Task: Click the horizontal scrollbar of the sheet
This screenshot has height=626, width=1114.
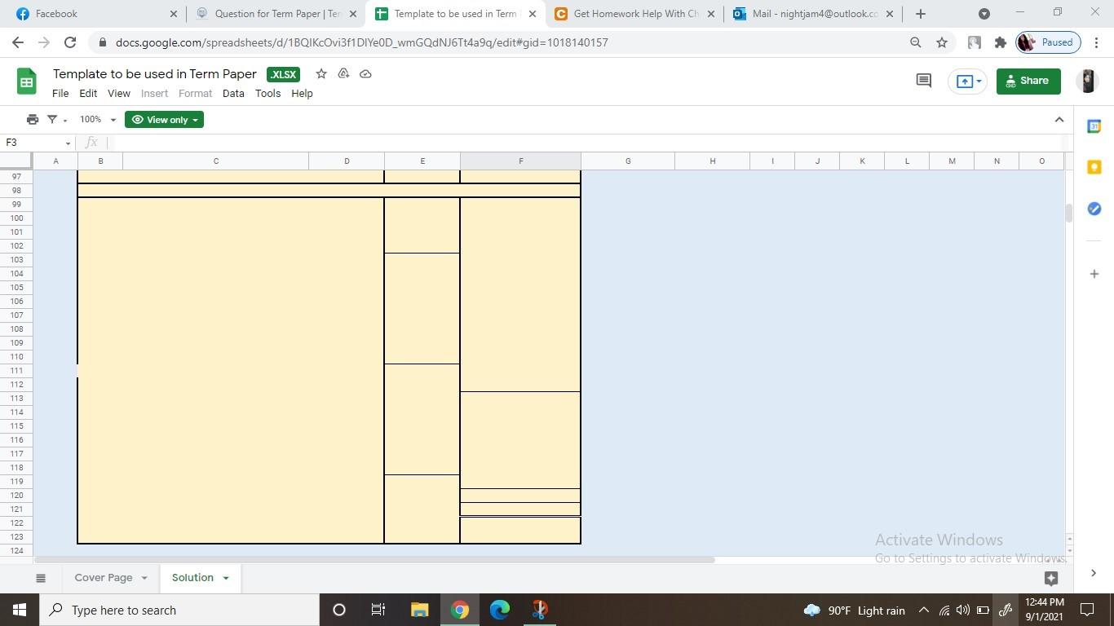Action: click(374, 559)
